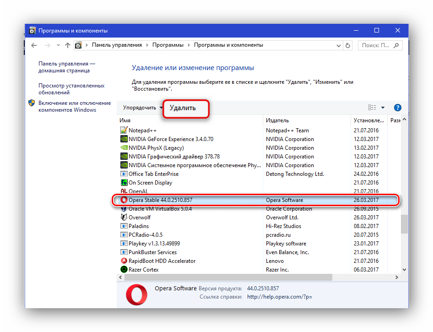
Task: Open the Упорядочить dropdown menu
Action: (142, 108)
